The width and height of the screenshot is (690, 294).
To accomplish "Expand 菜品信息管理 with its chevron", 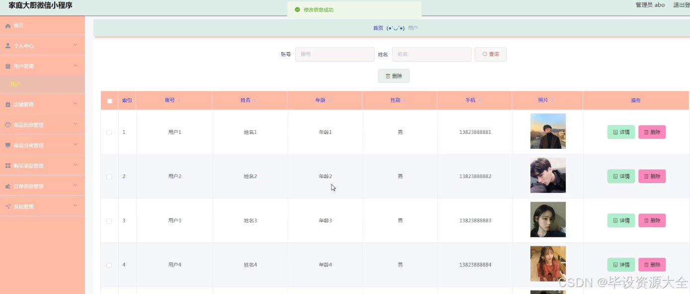I will click(x=76, y=124).
